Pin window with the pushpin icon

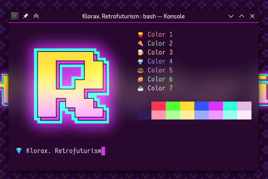coord(25,16)
